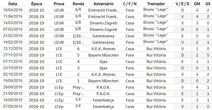
Task: Click the V/E/D column header
Action: (x=182, y=4)
